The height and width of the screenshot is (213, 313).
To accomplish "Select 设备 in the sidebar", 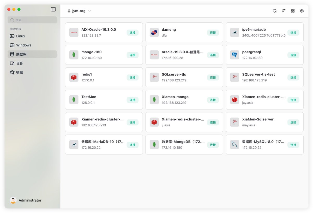I will pos(32,63).
